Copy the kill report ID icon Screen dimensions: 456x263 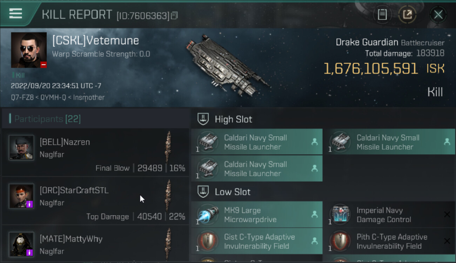[x=175, y=15]
